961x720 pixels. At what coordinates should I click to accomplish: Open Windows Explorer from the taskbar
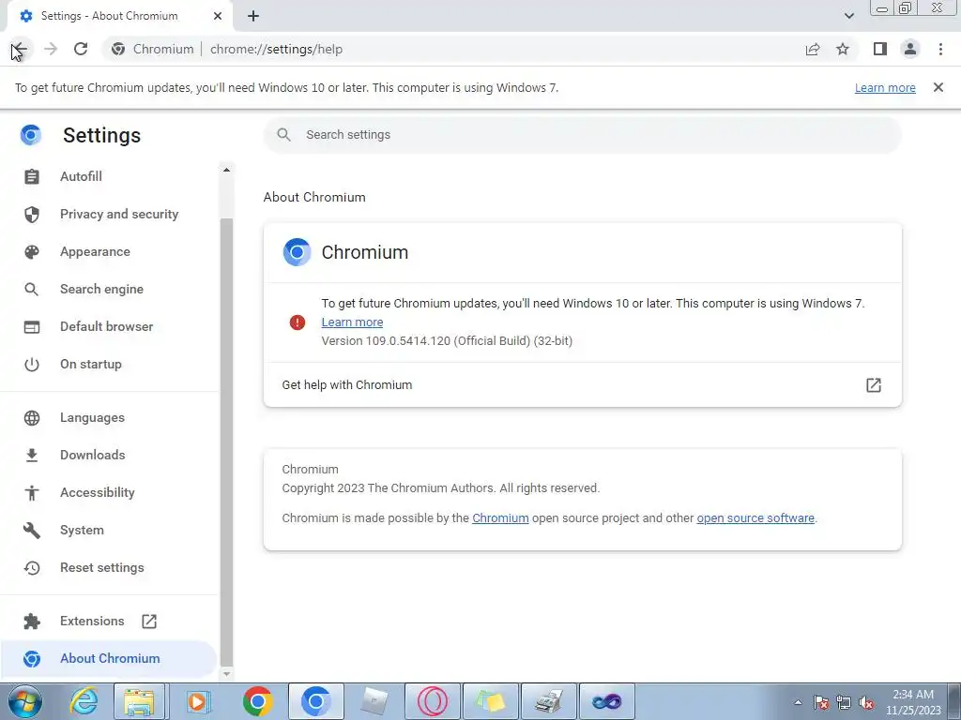coord(139,701)
